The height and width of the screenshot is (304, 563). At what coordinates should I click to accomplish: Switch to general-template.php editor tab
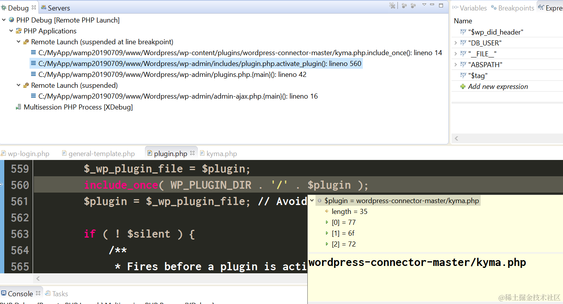[98, 154]
